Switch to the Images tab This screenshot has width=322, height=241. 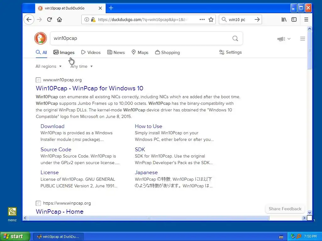(64, 52)
